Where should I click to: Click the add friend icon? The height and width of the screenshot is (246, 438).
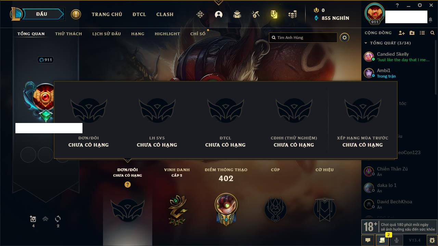pyautogui.click(x=402, y=33)
